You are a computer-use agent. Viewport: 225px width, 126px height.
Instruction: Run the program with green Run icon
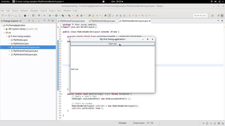[x=56, y=15]
